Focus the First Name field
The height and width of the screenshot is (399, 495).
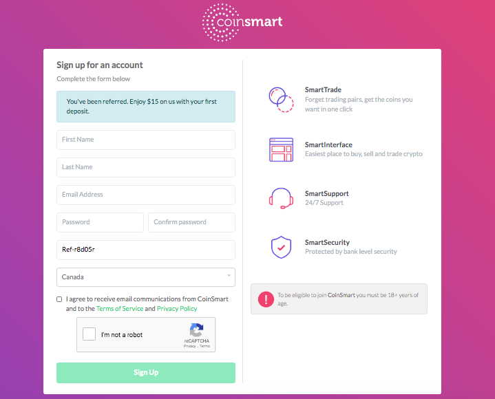[x=146, y=140]
